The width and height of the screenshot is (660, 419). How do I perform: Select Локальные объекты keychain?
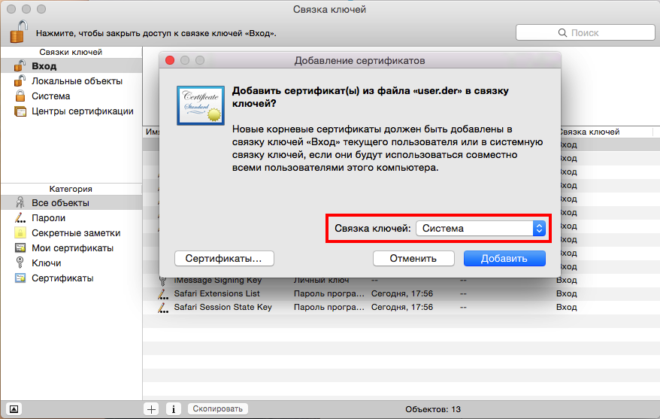click(x=71, y=80)
